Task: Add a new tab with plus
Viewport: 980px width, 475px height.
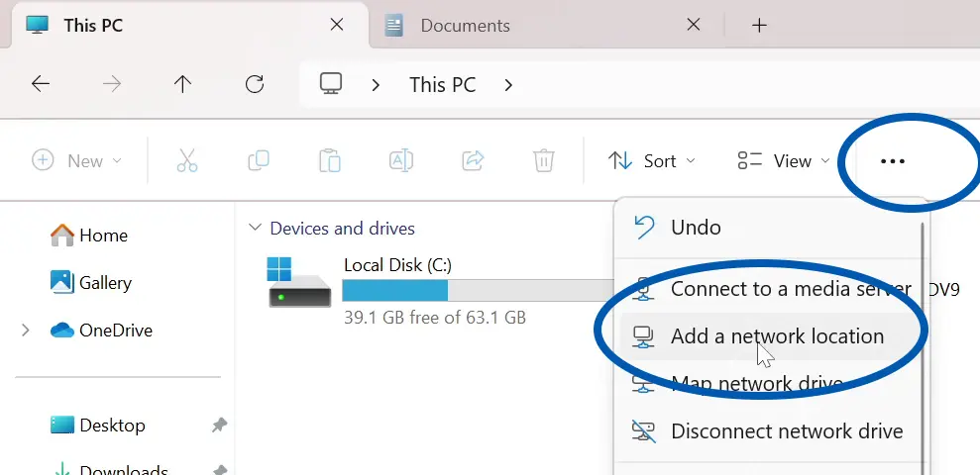Action: [759, 26]
